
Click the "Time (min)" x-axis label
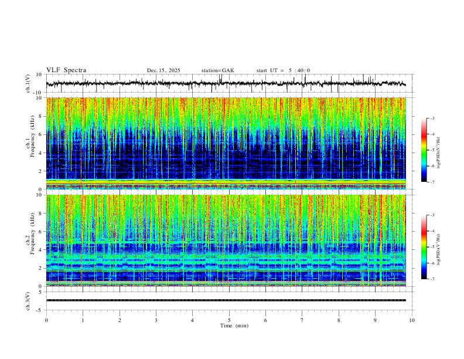pos(234,326)
